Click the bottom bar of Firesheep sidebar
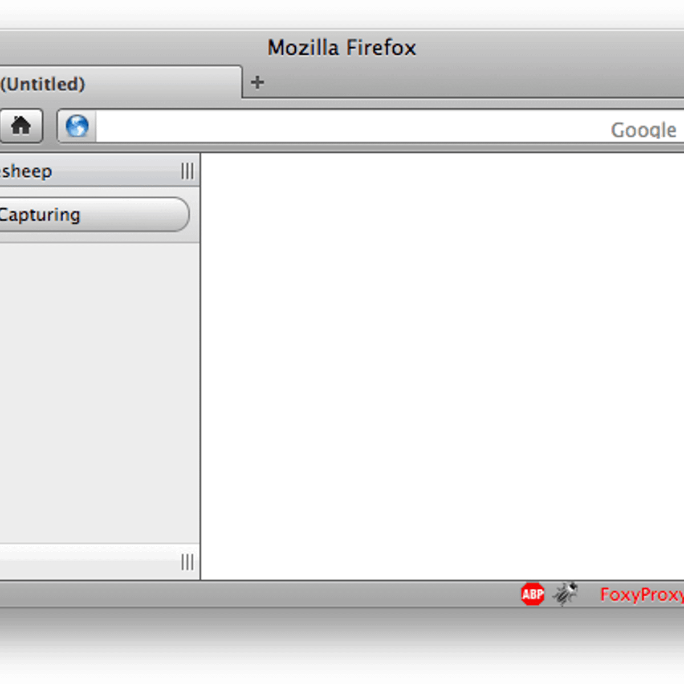Image resolution: width=684 pixels, height=684 pixels. pyautogui.click(x=85, y=562)
